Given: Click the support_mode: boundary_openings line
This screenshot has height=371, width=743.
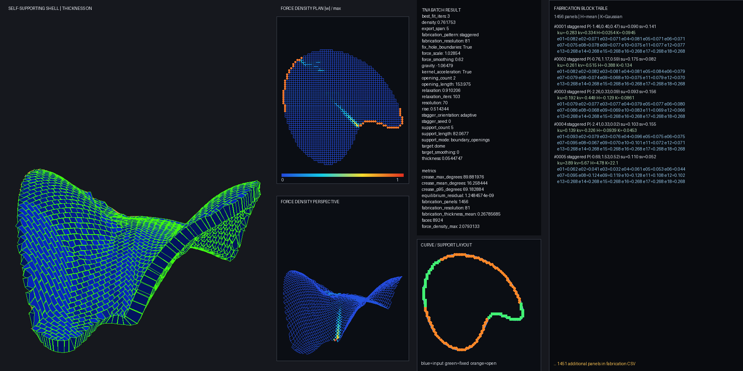Looking at the screenshot, I should (456, 140).
